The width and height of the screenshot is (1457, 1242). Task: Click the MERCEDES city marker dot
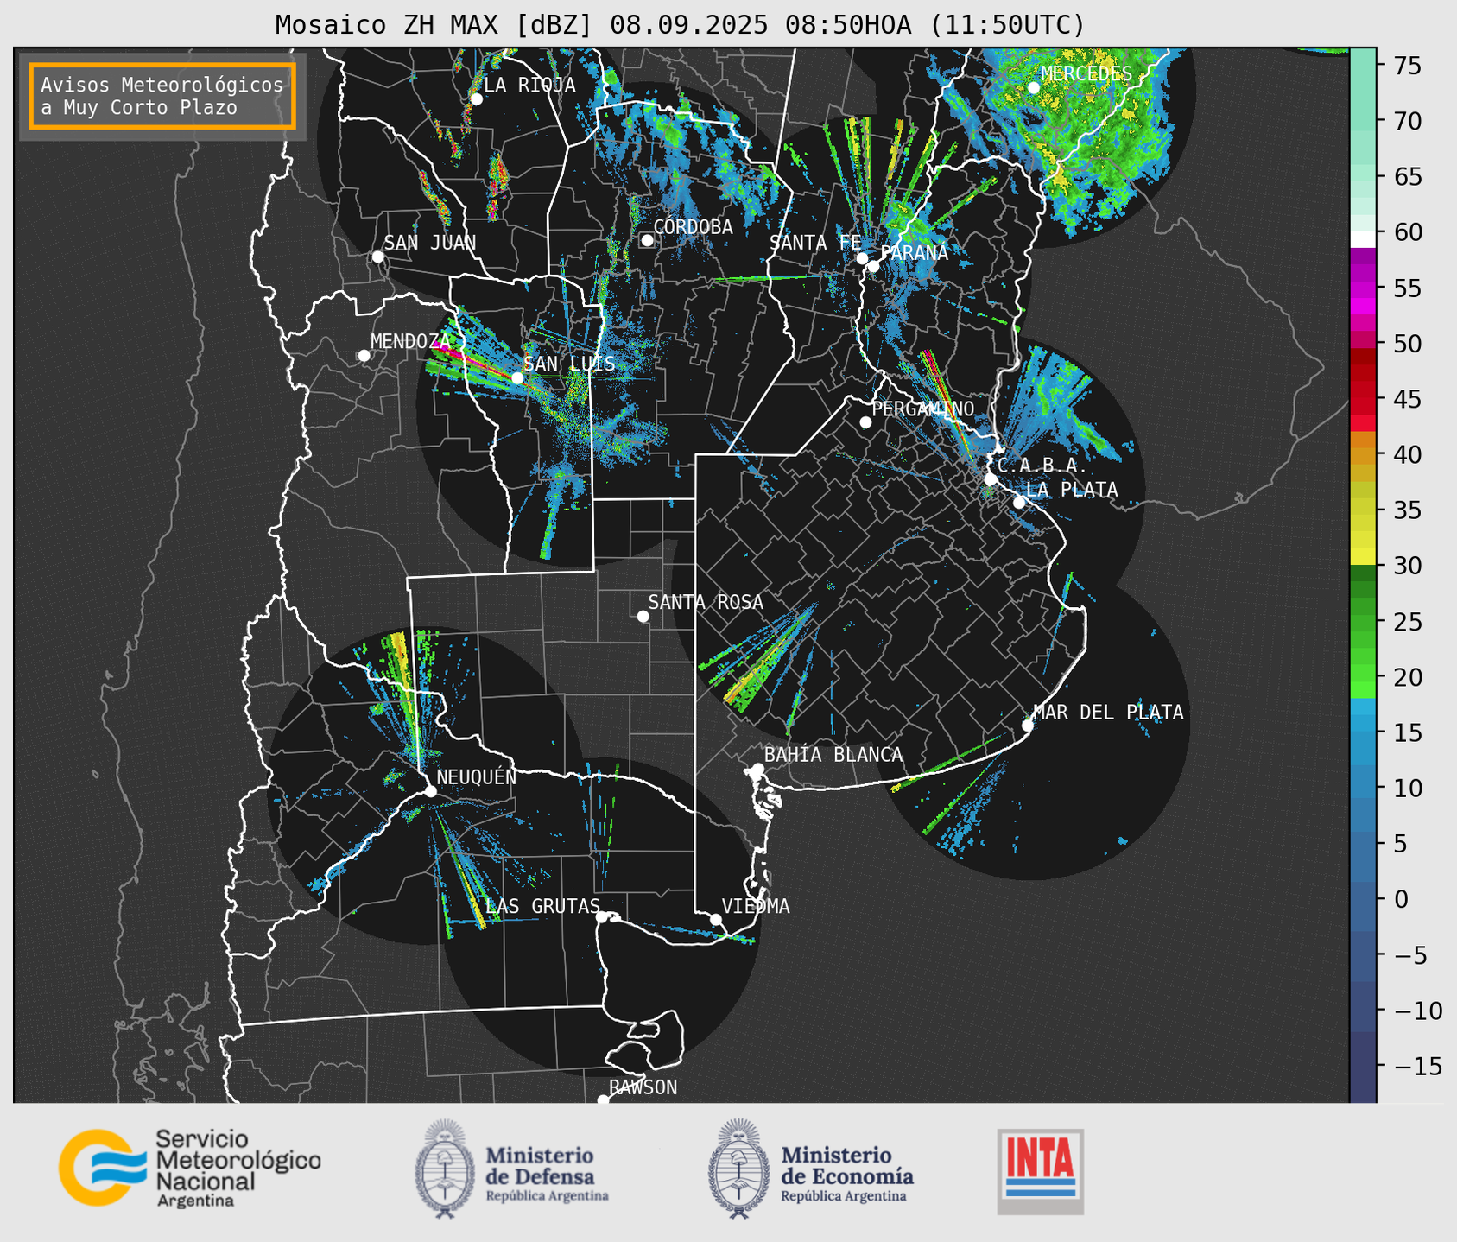pyautogui.click(x=1033, y=87)
